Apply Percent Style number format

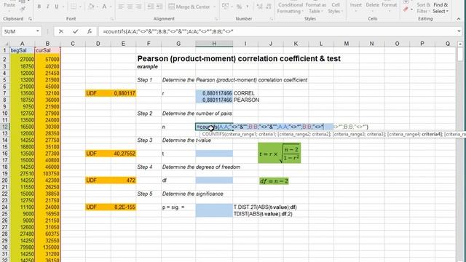239,7
